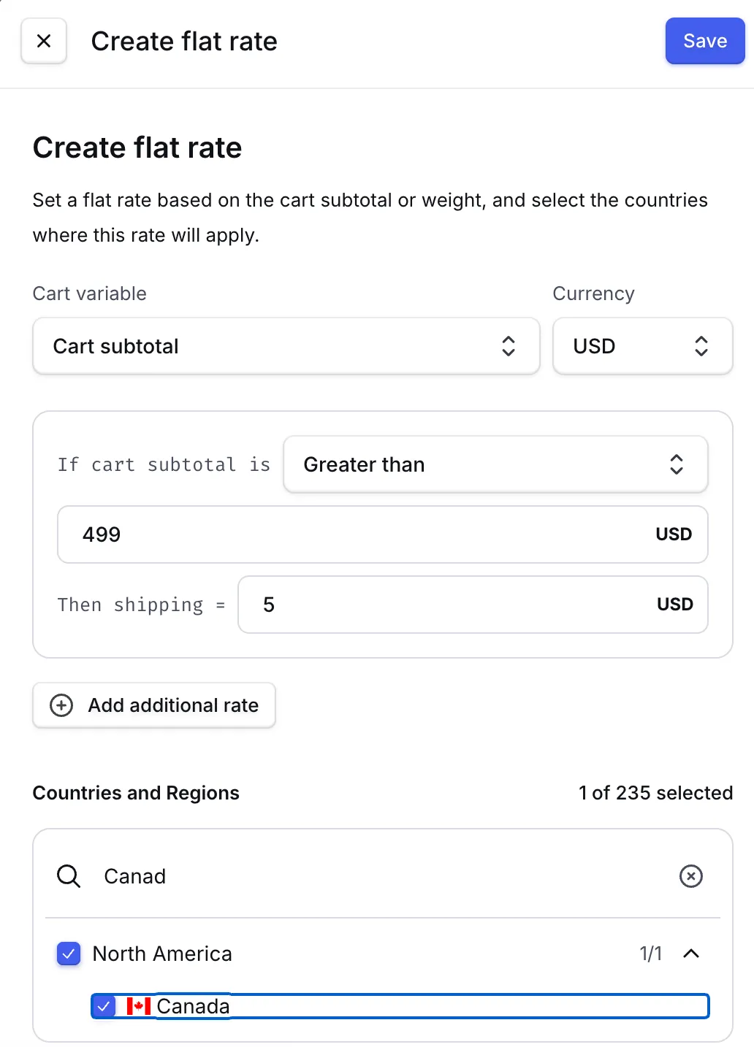Uncheck the Canada checkbox
The width and height of the screenshot is (754, 1047).
pyautogui.click(x=104, y=1006)
